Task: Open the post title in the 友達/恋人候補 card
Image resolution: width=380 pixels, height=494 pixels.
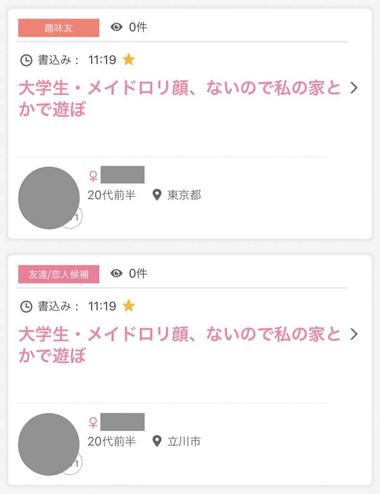Action: tap(179, 345)
